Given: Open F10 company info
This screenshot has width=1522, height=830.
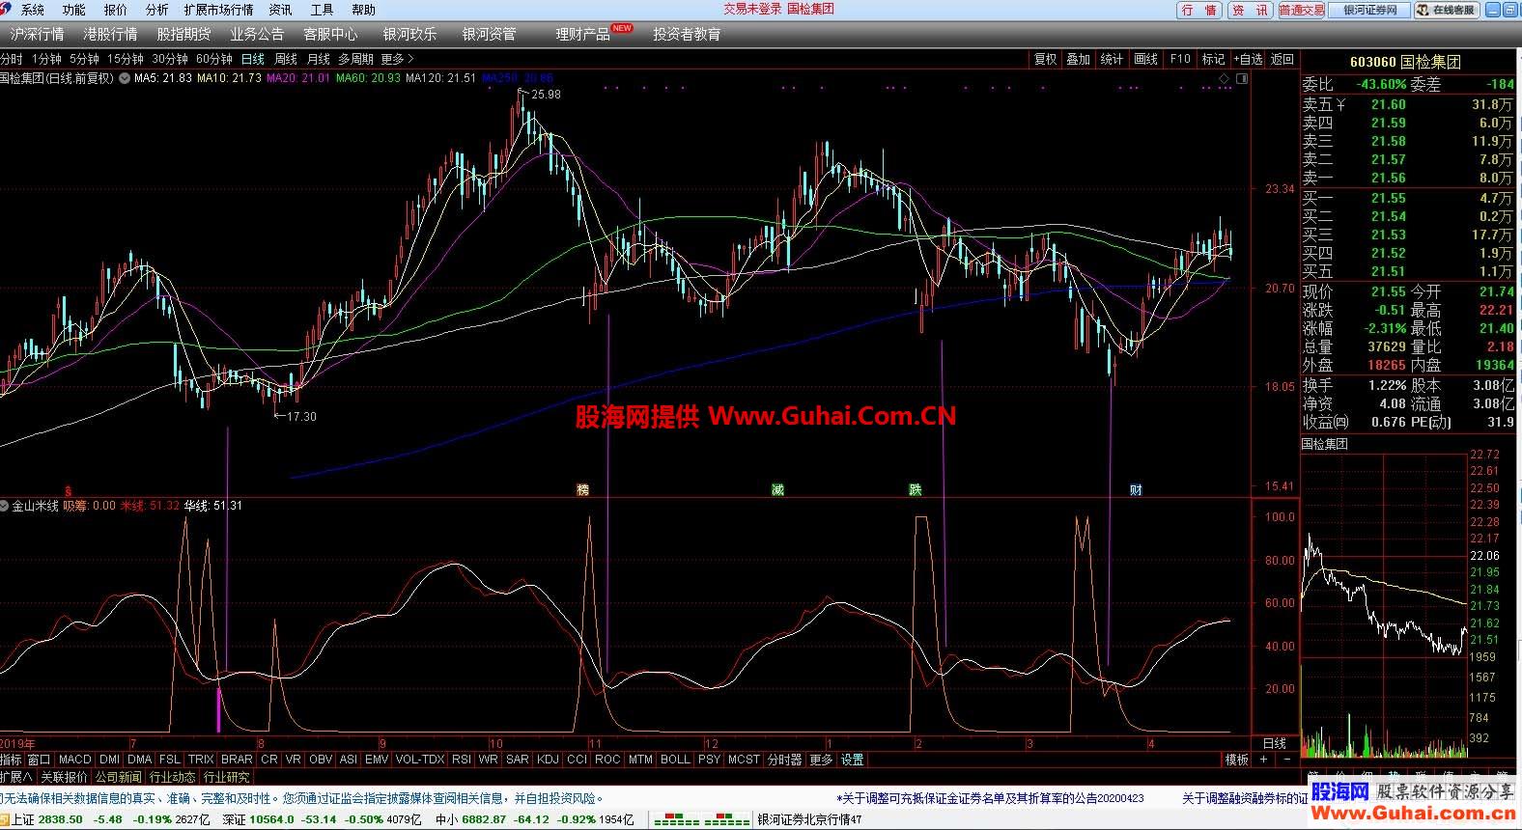Looking at the screenshot, I should click(1180, 59).
